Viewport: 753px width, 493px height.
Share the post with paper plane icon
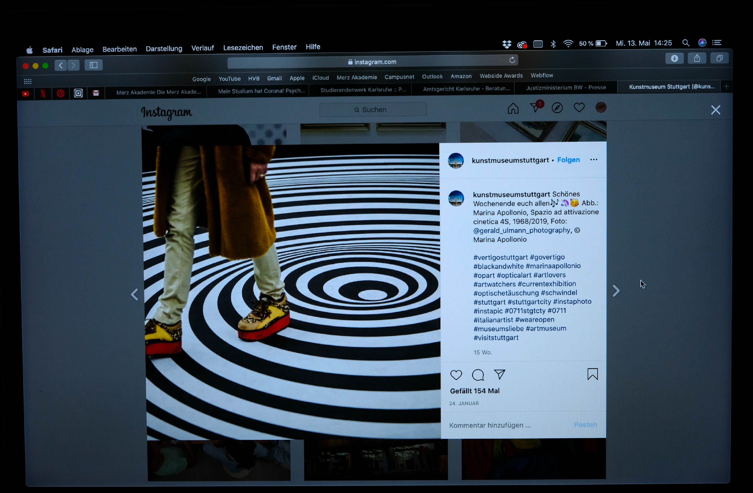pos(499,375)
